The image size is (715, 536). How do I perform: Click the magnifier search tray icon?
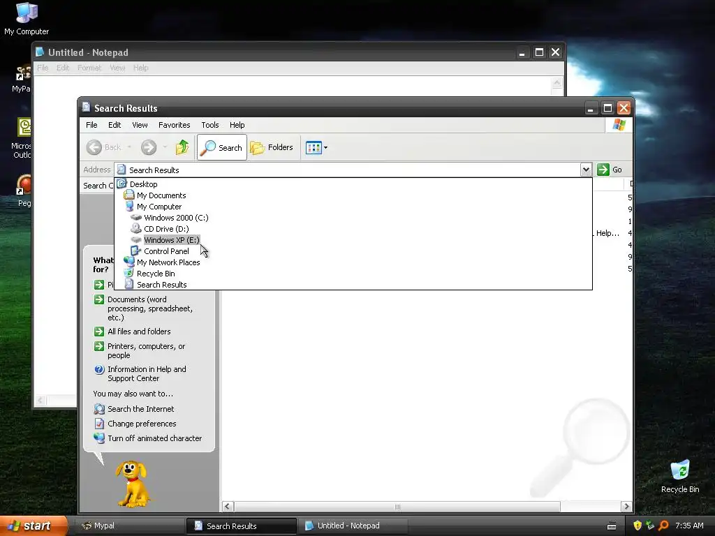click(x=663, y=526)
